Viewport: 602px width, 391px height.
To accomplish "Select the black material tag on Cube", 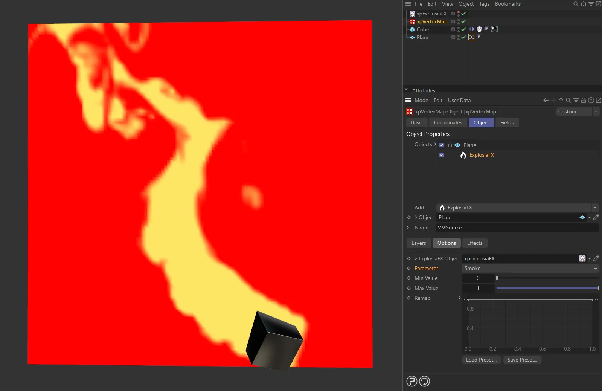I will [494, 29].
